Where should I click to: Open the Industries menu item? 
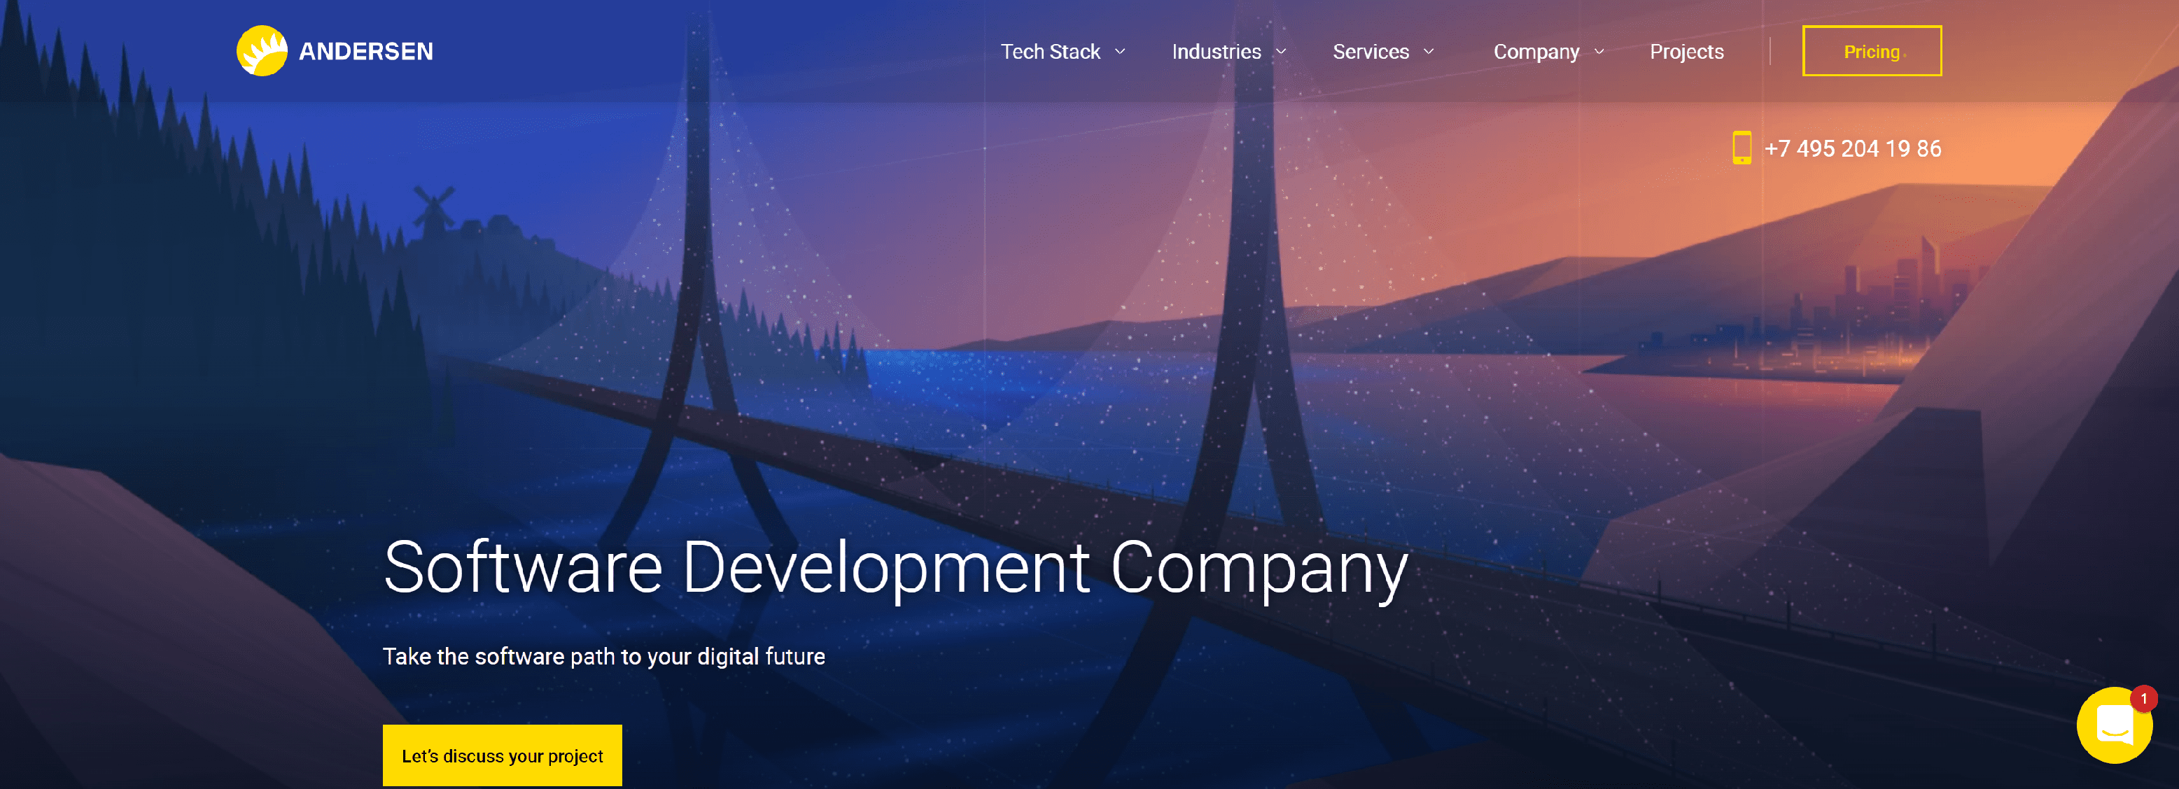click(x=1217, y=52)
